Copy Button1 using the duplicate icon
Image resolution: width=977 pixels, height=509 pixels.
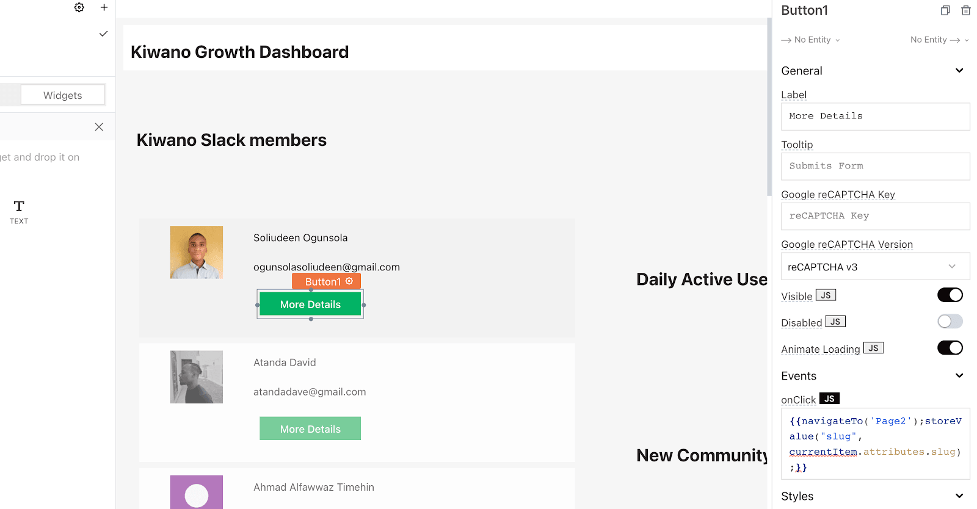click(x=945, y=10)
